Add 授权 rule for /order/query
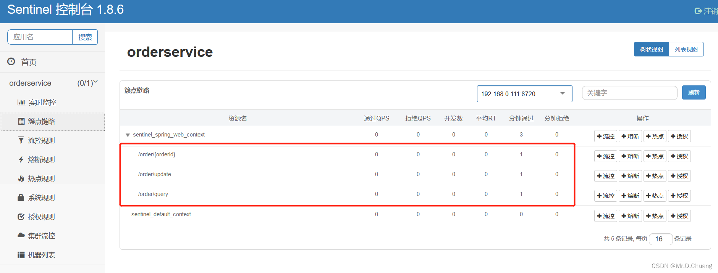The height and width of the screenshot is (273, 718). (x=679, y=196)
